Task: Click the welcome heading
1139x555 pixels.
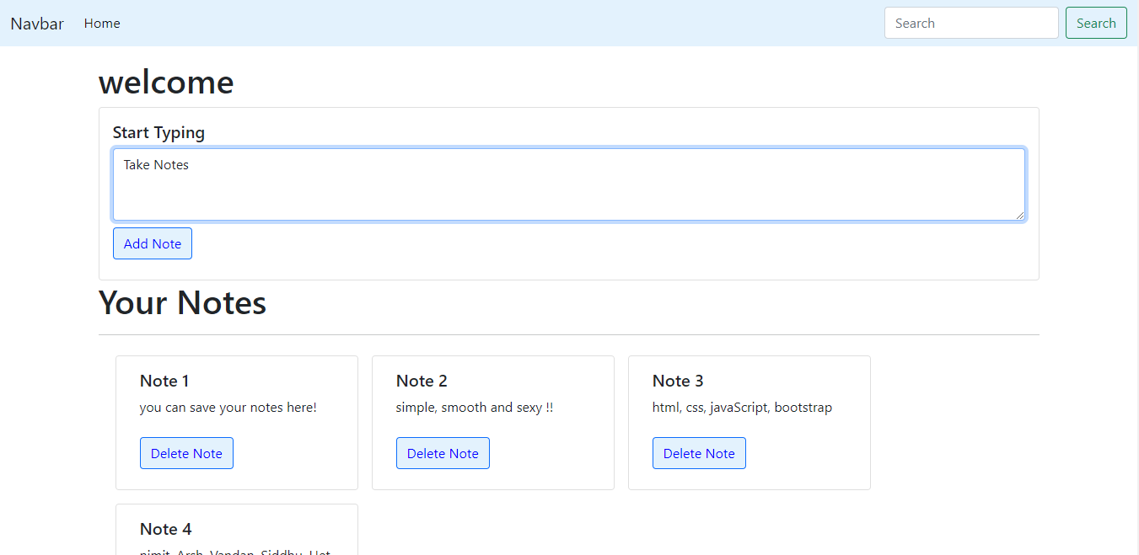Action: 166,83
